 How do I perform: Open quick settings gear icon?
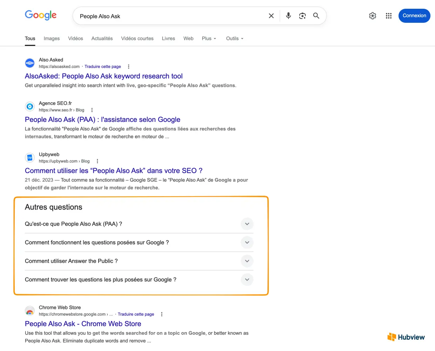point(373,16)
